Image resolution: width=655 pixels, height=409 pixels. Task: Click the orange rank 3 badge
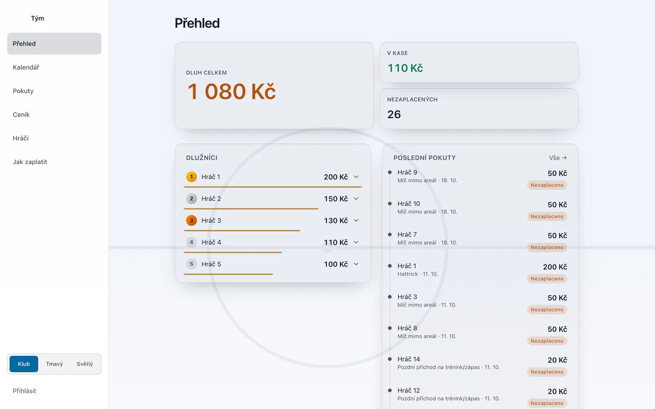click(x=191, y=220)
